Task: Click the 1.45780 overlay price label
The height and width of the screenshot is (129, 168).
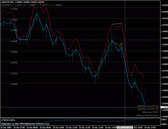Action: pos(14,74)
